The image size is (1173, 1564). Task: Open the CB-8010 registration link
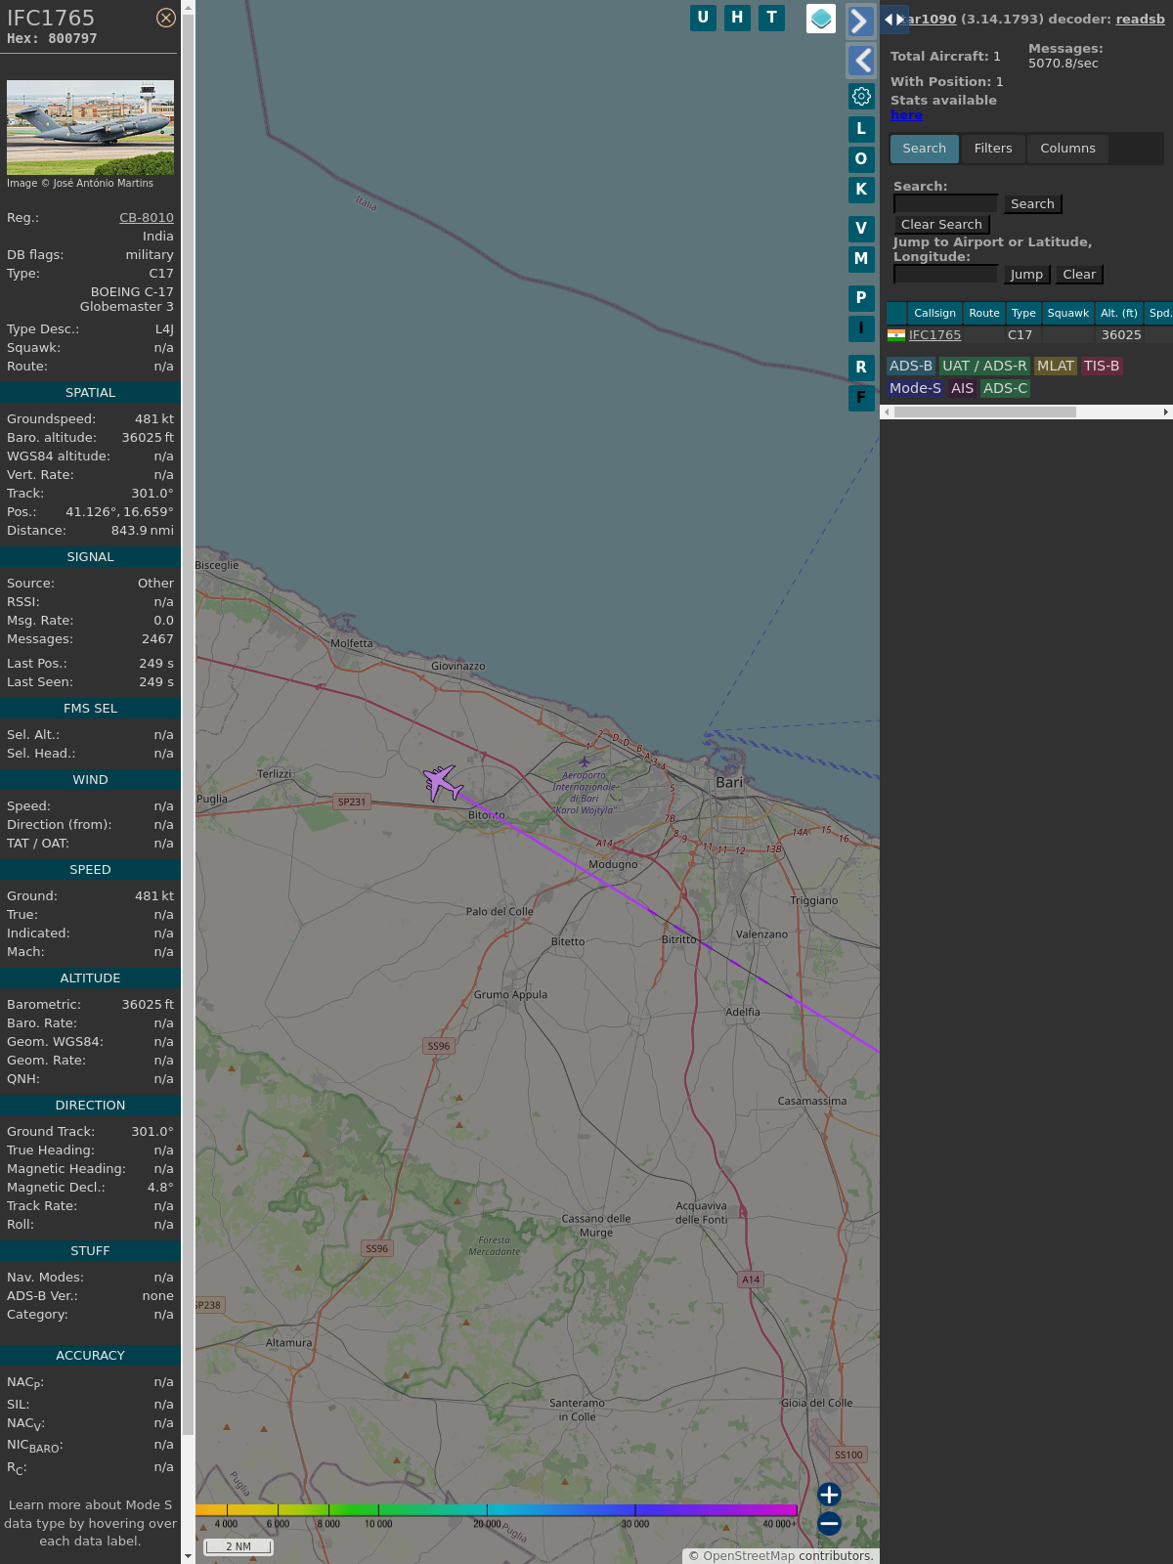click(x=146, y=218)
